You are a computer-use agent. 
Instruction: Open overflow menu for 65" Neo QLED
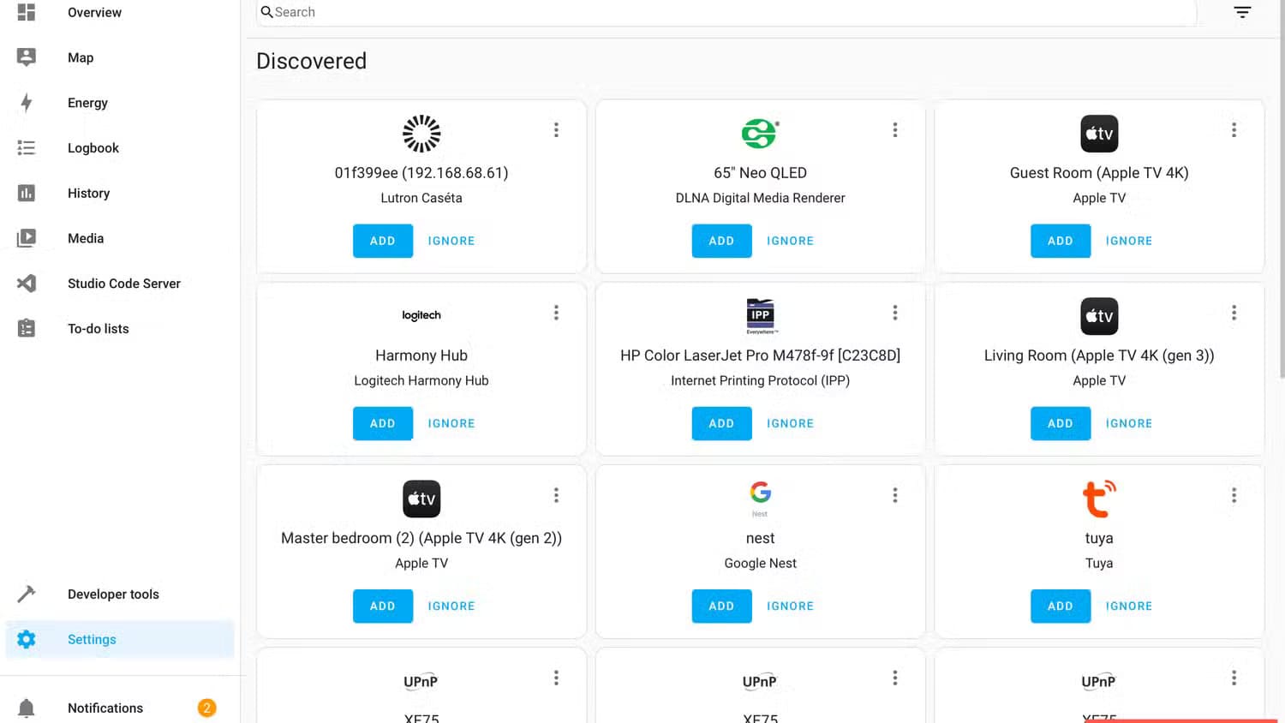pyautogui.click(x=895, y=129)
